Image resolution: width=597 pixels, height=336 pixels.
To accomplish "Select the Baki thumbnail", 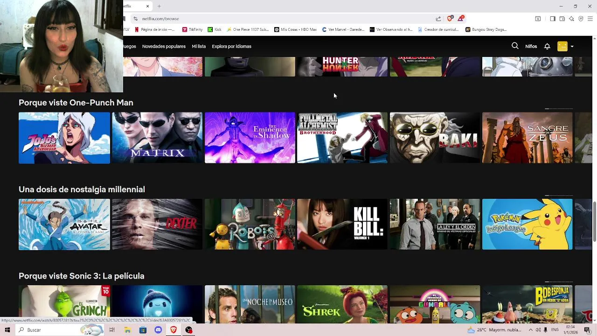I will click(x=435, y=138).
